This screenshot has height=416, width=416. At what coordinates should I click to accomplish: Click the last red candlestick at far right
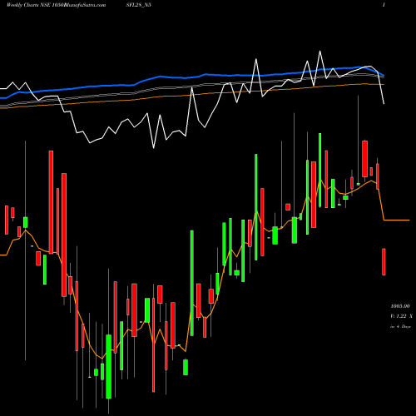click(x=384, y=262)
